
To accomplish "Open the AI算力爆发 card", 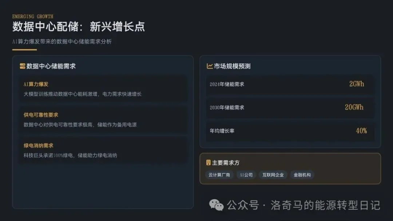I will pos(103,89).
